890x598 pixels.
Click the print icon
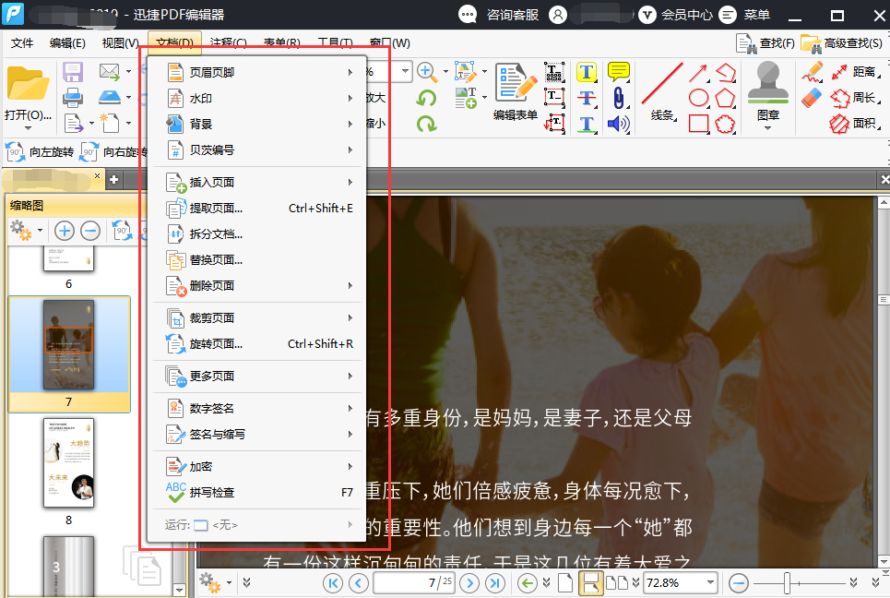pos(73,98)
